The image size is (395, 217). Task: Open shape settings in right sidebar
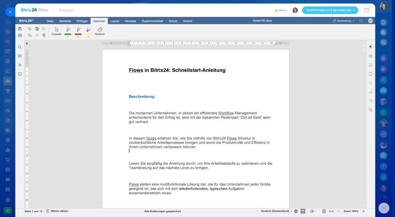pos(371,83)
